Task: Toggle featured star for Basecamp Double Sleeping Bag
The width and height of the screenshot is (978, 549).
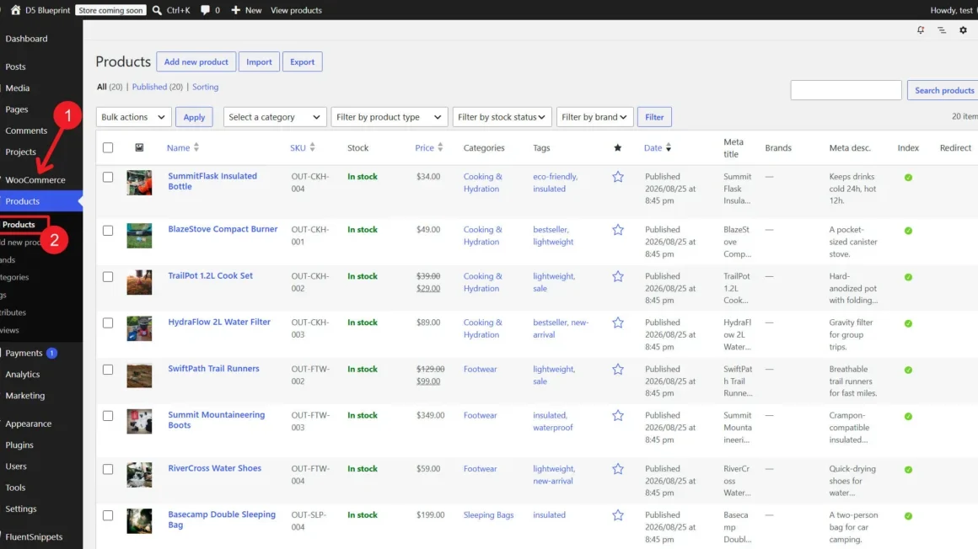Action: (x=617, y=515)
